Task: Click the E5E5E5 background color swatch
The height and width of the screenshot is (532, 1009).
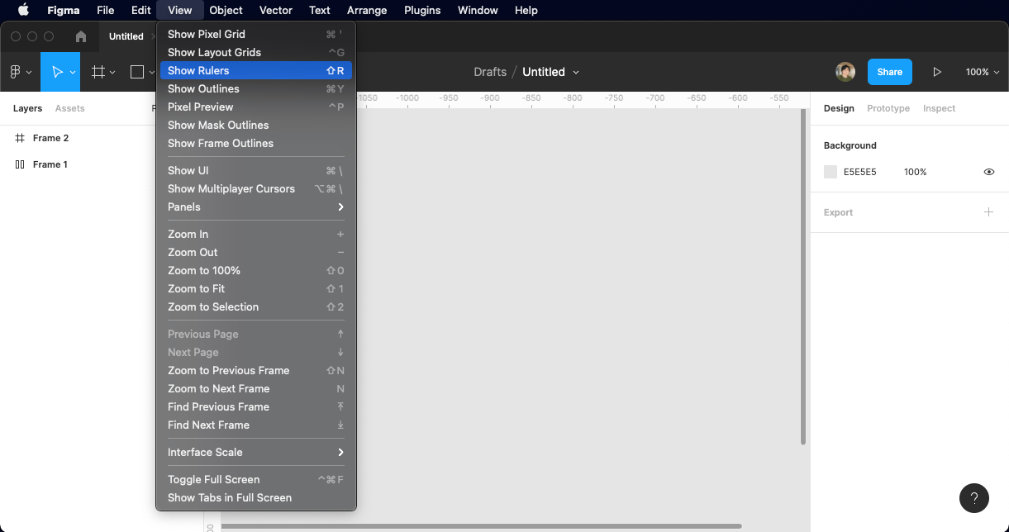Action: click(x=831, y=172)
